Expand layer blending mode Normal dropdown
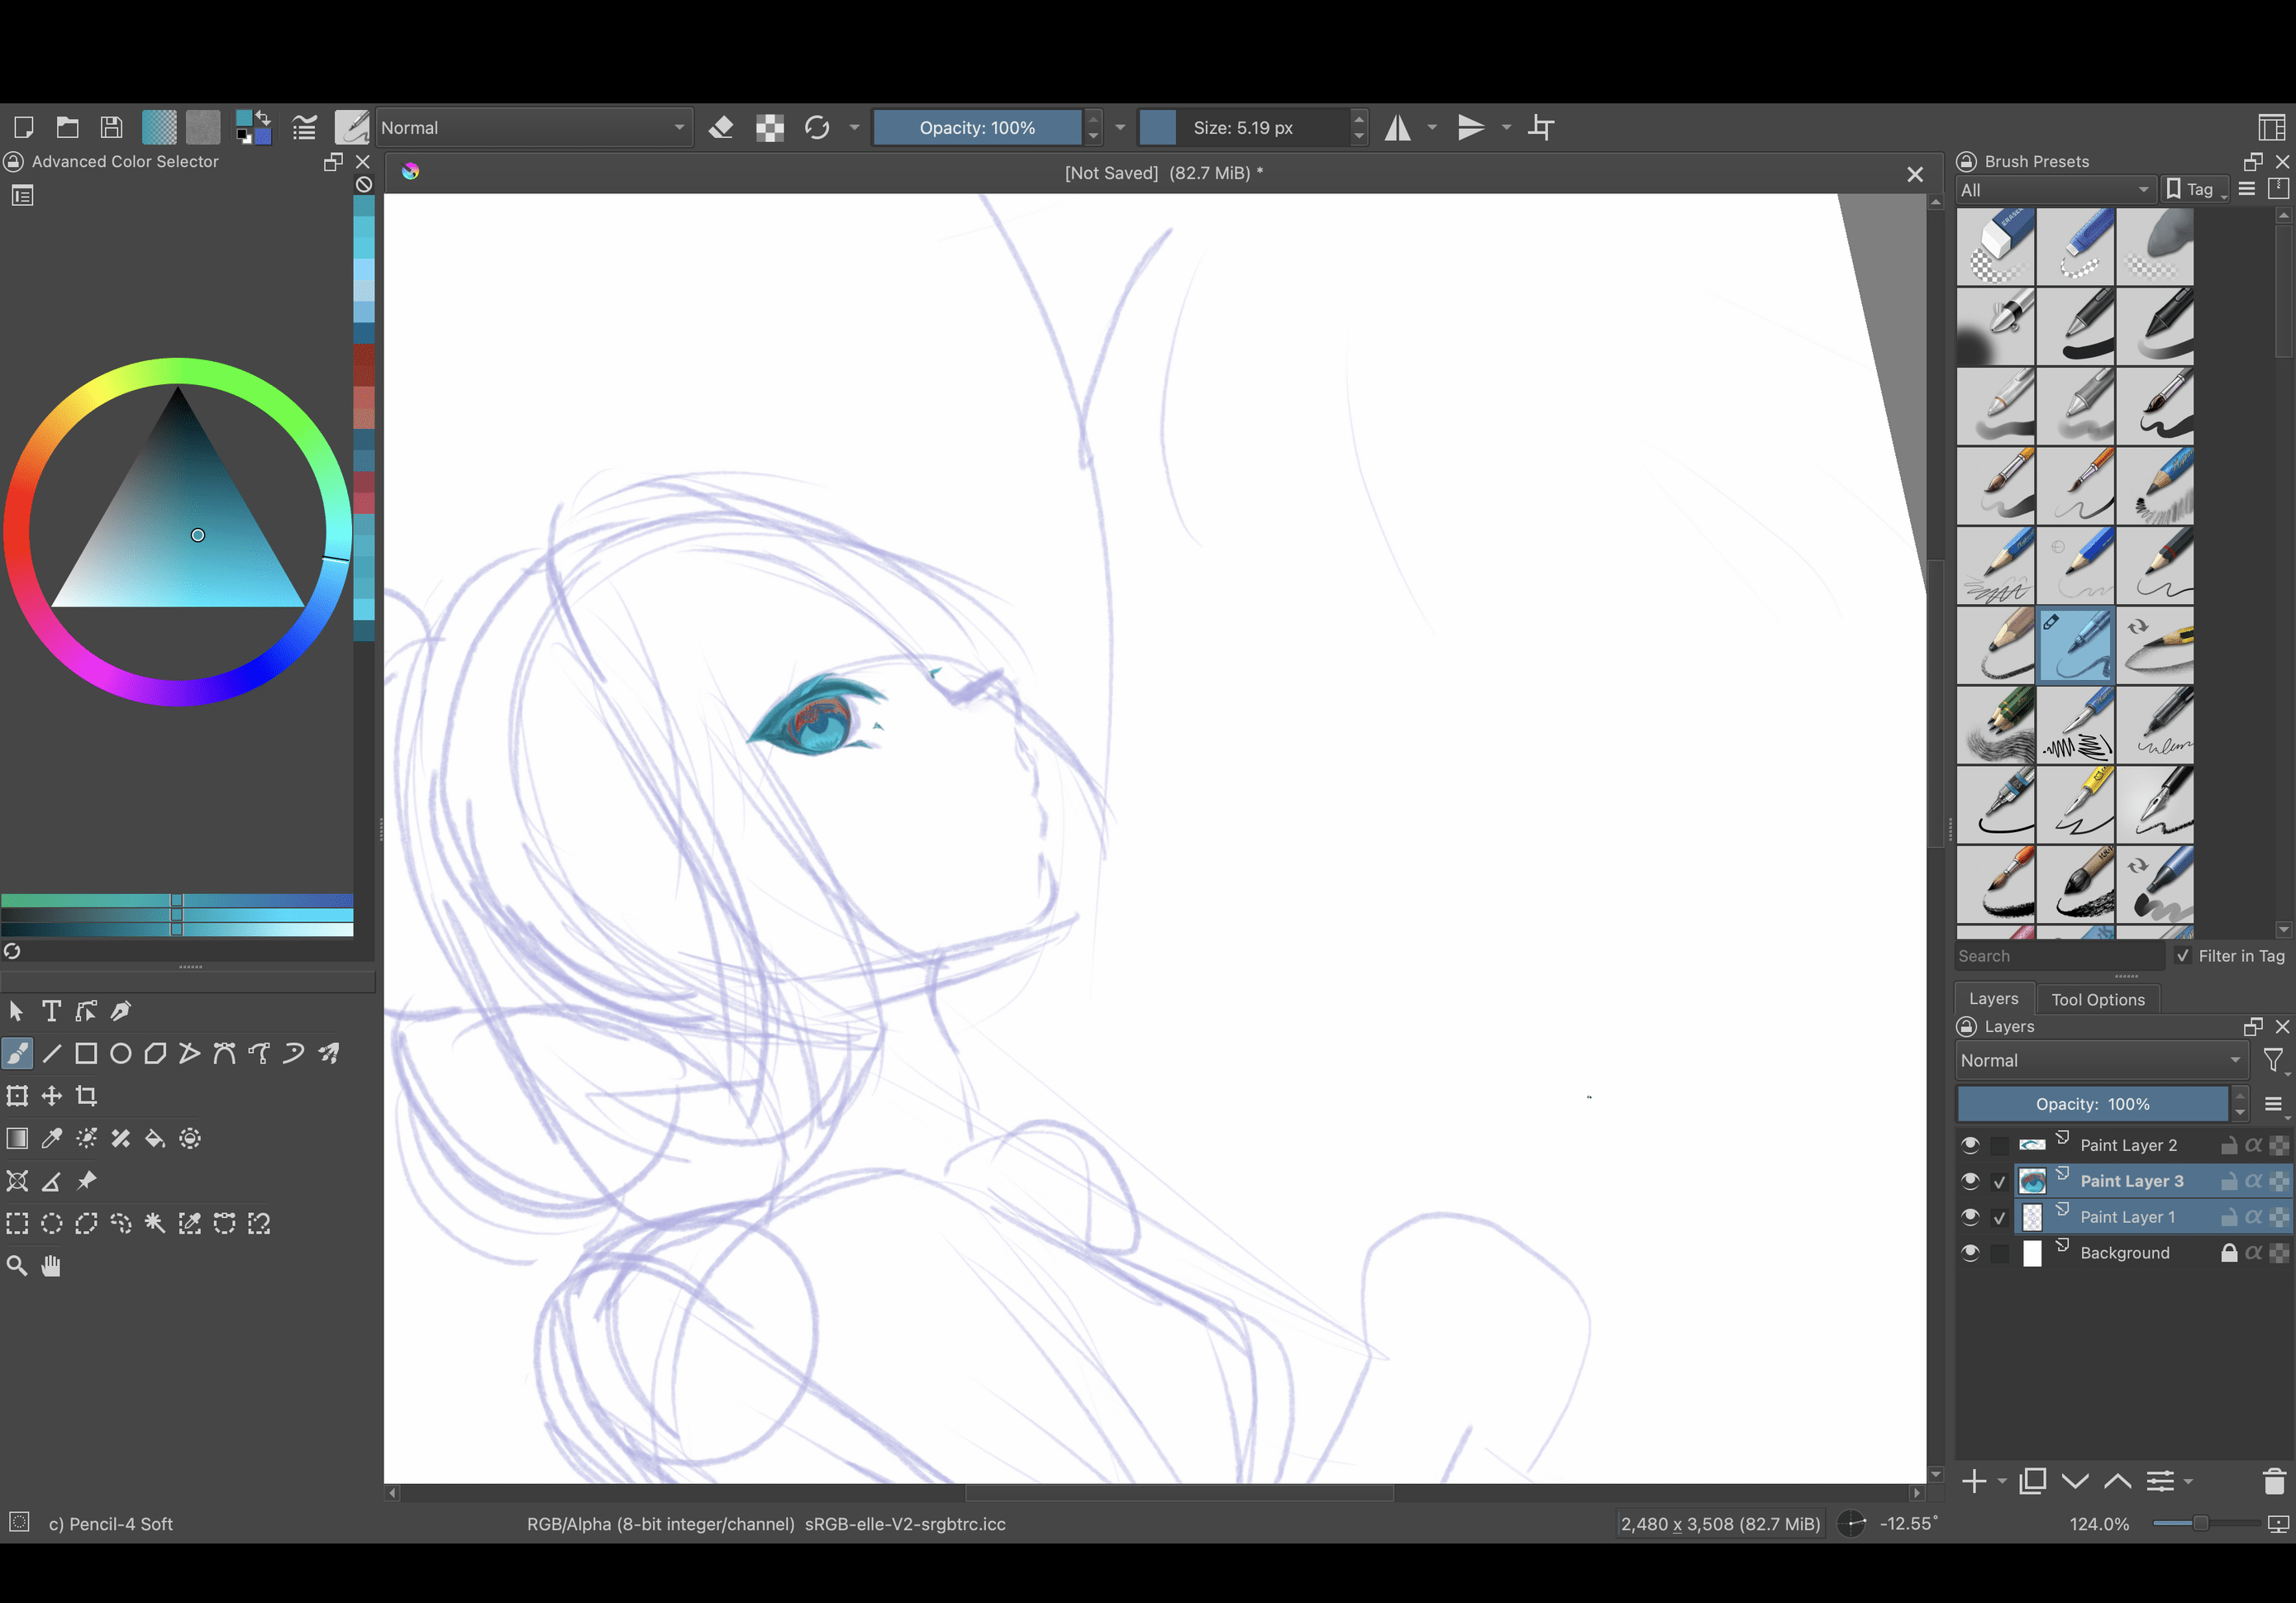Image resolution: width=2296 pixels, height=1603 pixels. pyautogui.click(x=2100, y=1060)
